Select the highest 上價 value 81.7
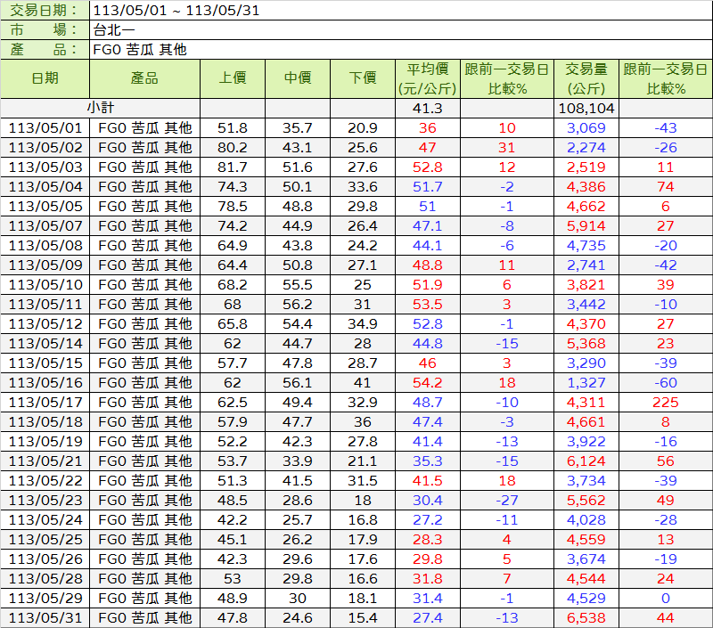 coord(233,167)
